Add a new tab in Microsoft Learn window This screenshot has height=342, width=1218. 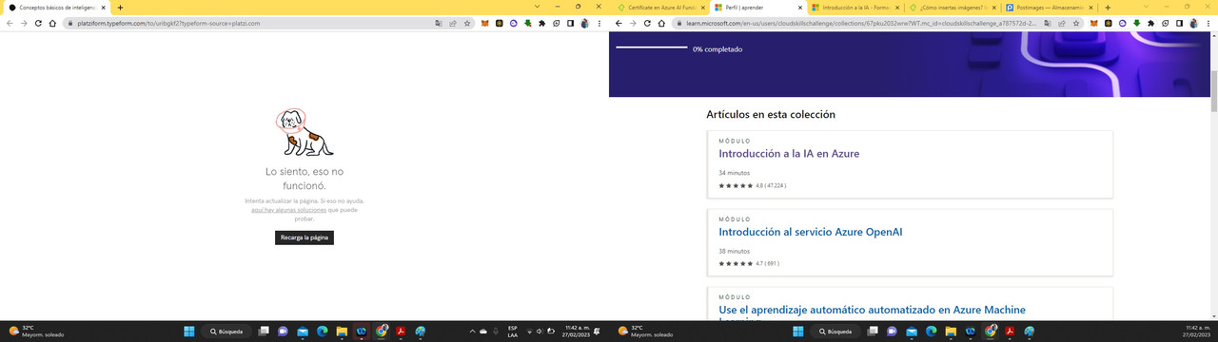[x=1108, y=8]
